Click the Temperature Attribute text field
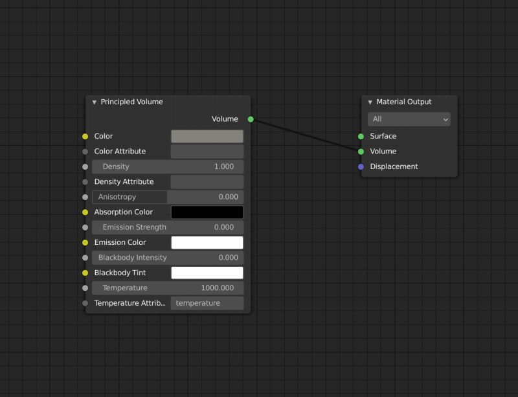 pos(207,303)
